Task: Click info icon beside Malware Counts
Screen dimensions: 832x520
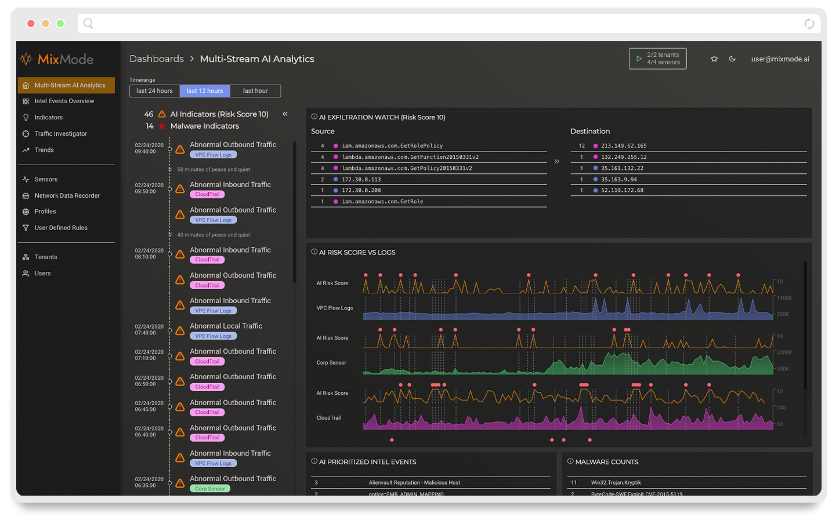Action: [570, 461]
